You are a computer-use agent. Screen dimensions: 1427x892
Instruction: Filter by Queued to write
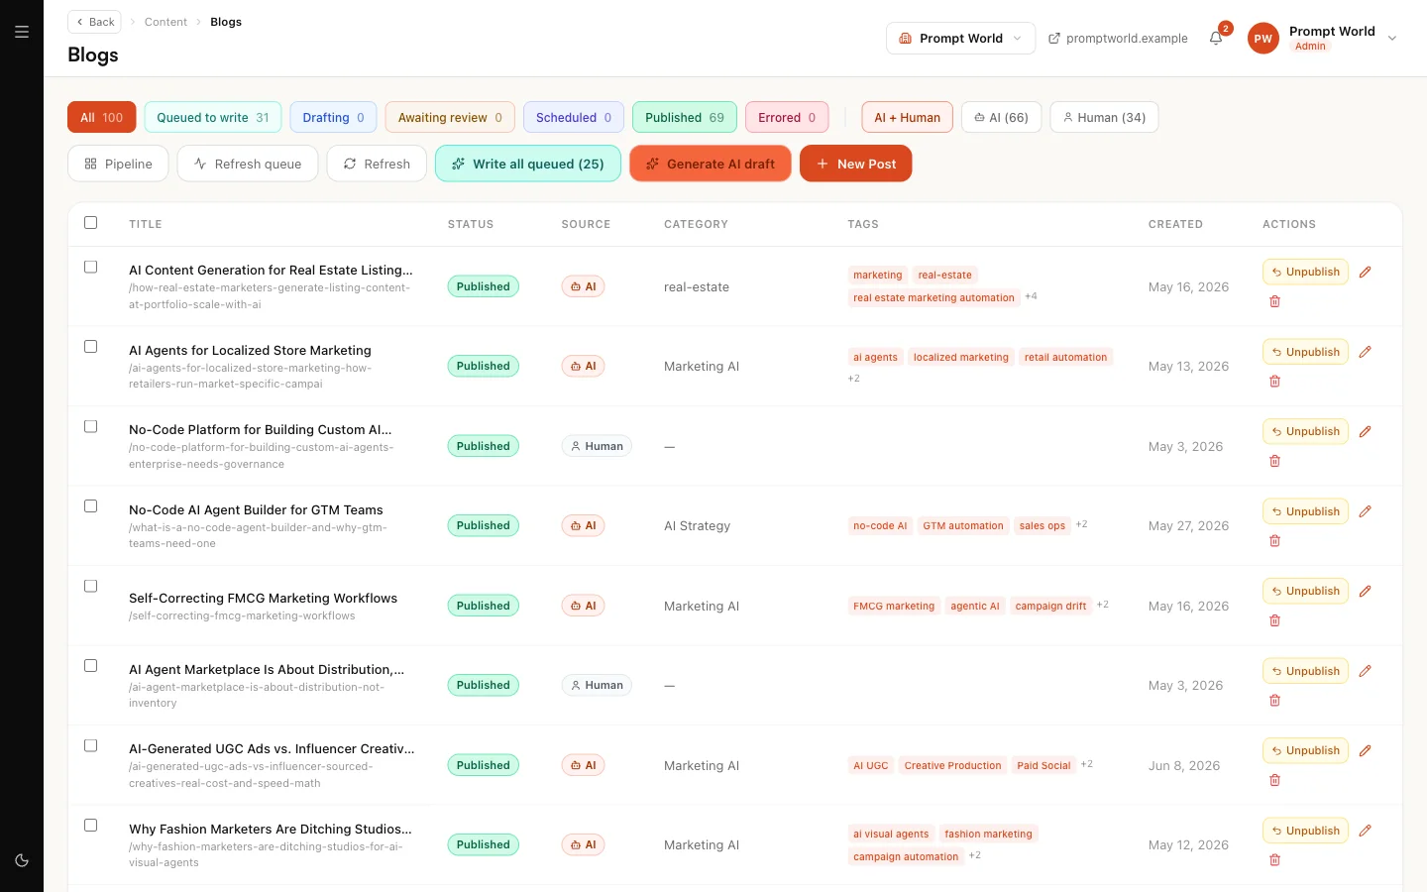pyautogui.click(x=213, y=117)
